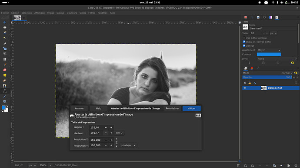Open the Édition menu
300x168 pixels.
click(15, 13)
